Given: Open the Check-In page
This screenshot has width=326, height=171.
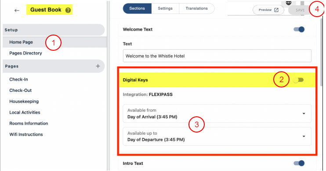Looking at the screenshot, I should [x=18, y=79].
